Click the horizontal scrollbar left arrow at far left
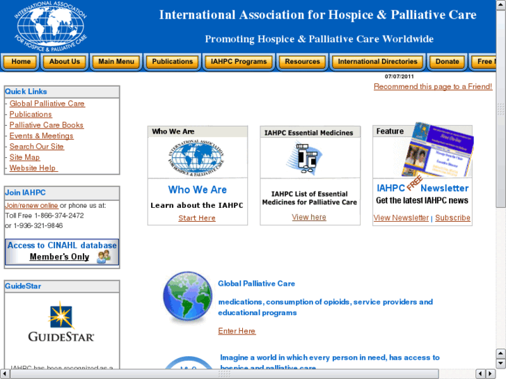The width and height of the screenshot is (506, 379). 5,374
